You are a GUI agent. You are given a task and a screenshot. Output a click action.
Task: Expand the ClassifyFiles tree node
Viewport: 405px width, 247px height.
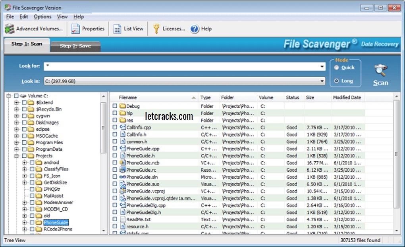(x=25, y=169)
